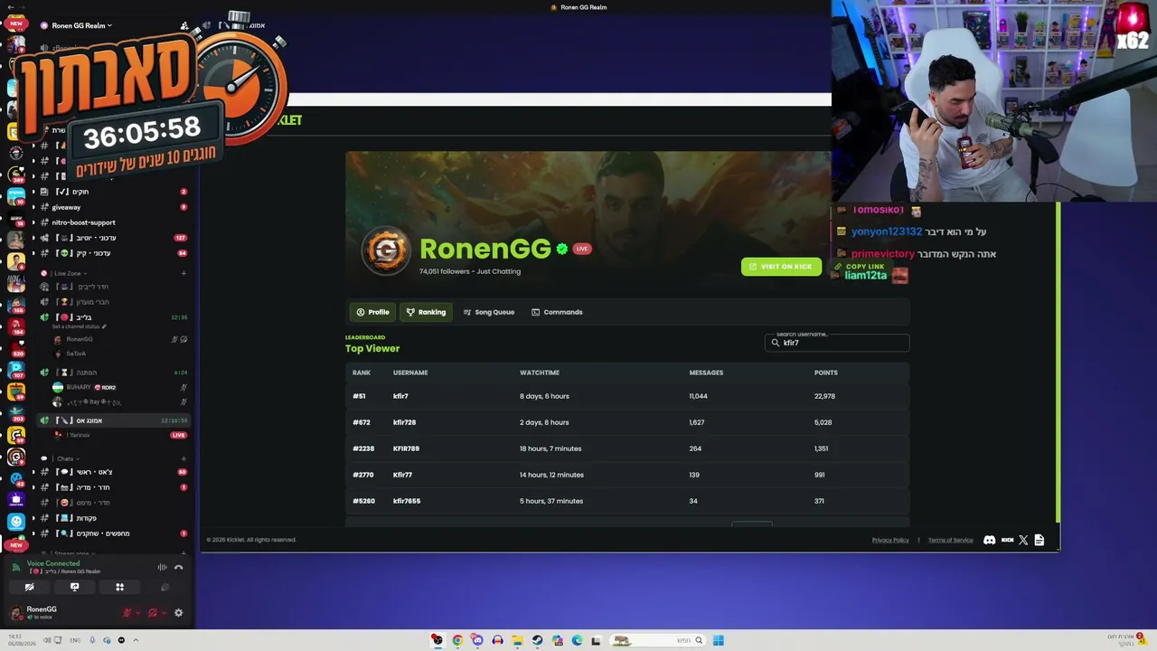Open Google Chrome from the taskbar
Viewport: 1157px width, 651px height.
457,640
